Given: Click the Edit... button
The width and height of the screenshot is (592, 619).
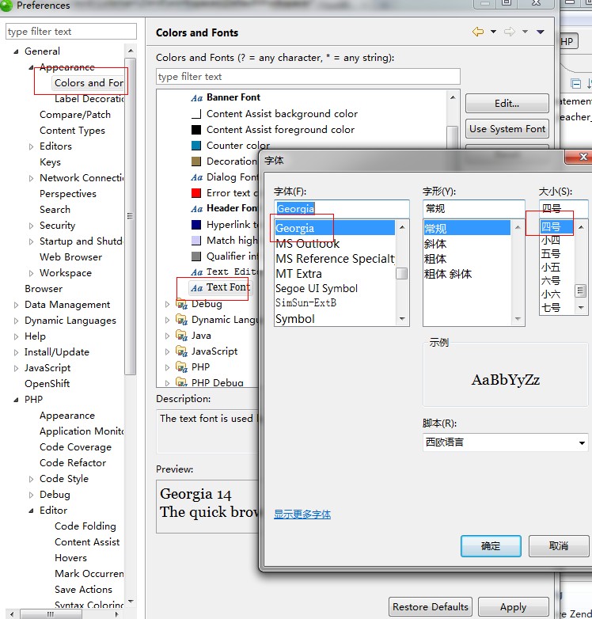Looking at the screenshot, I should [x=507, y=104].
